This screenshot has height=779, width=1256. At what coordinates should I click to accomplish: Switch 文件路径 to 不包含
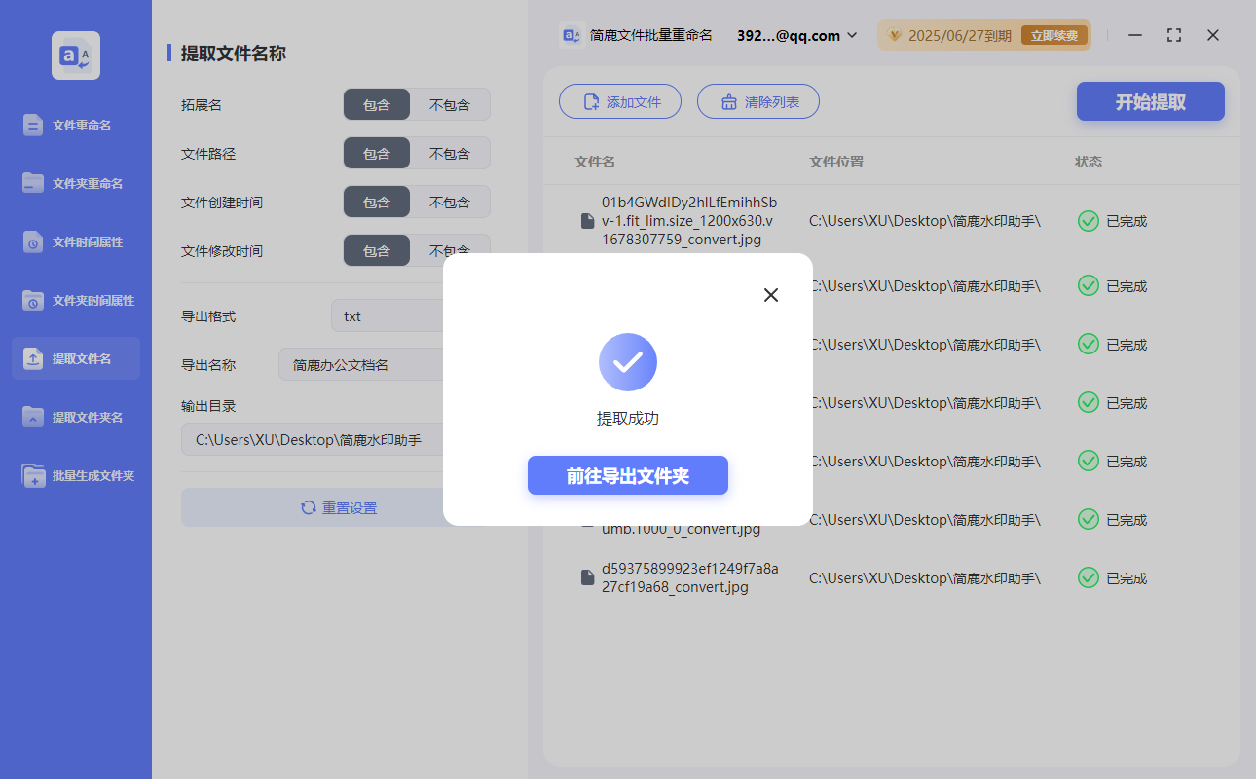(x=450, y=153)
